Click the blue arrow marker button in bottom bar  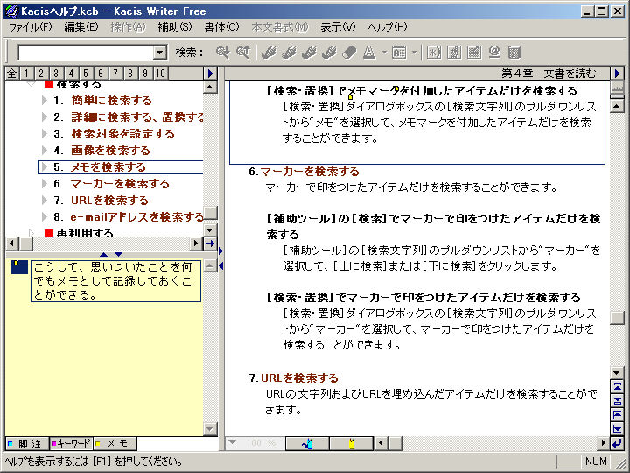pyautogui.click(x=307, y=443)
